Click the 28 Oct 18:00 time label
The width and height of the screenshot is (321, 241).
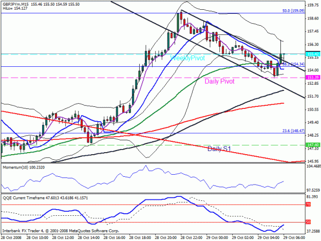(x=140, y=238)
